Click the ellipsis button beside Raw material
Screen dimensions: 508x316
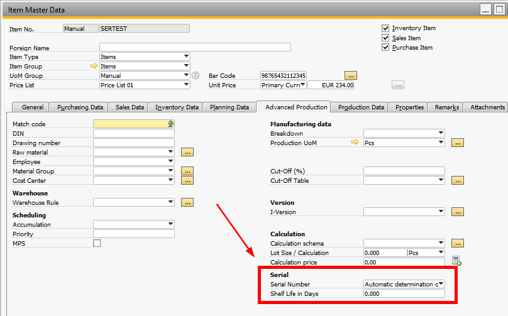[187, 152]
